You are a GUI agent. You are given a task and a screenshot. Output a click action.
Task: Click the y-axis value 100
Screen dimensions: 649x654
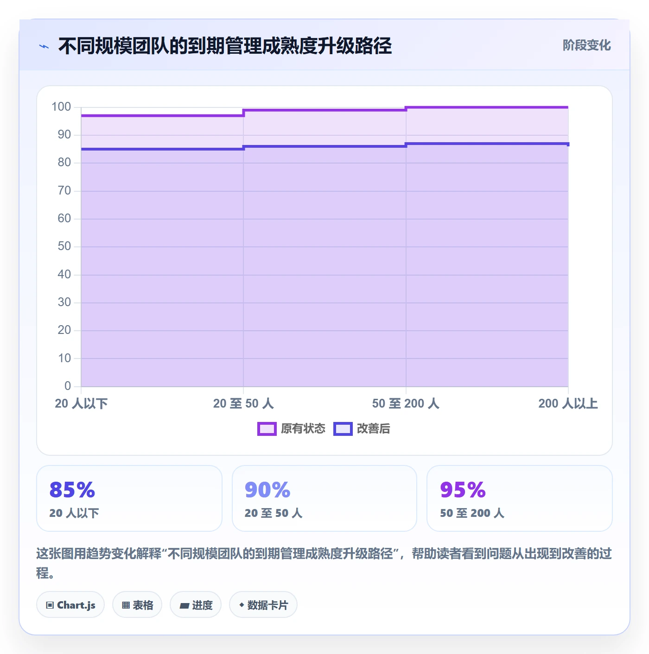tap(61, 107)
